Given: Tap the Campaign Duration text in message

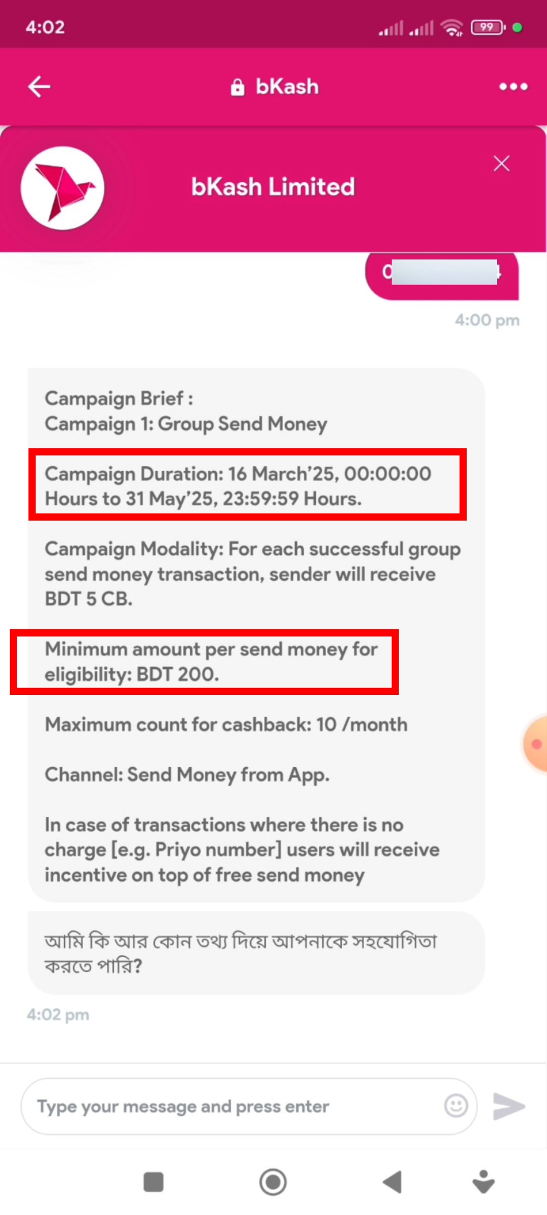Looking at the screenshot, I should (238, 486).
